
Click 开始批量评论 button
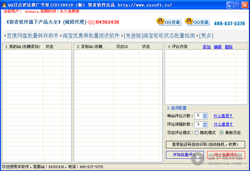point(185,155)
